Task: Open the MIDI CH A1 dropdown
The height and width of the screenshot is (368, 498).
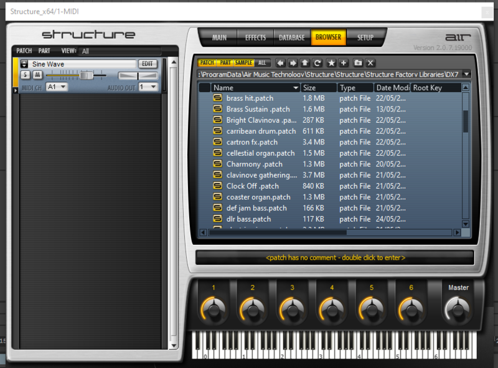Action: [57, 87]
